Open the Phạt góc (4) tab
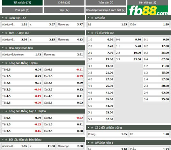 22,10
